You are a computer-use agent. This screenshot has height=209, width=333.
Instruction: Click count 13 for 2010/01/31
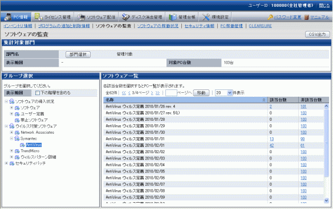271,139
